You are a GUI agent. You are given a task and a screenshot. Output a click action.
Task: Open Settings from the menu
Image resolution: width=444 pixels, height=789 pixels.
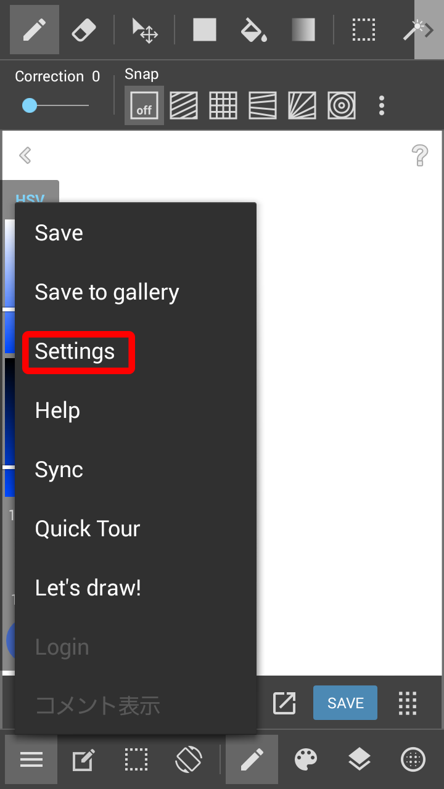75,351
